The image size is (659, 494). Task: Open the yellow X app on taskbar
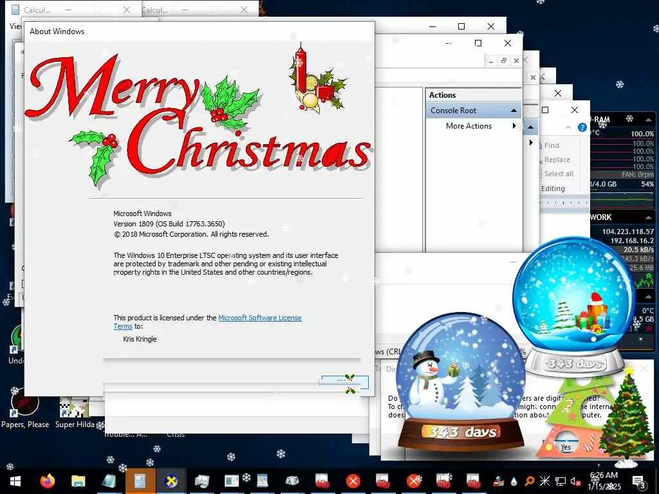point(171,481)
